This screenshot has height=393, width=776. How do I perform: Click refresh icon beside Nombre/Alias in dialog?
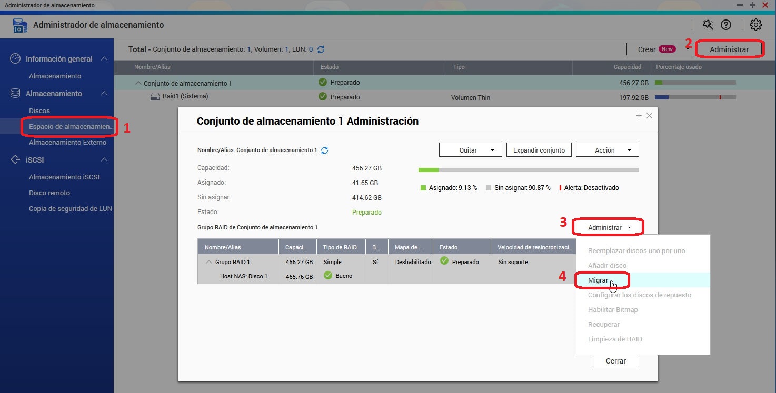(325, 150)
